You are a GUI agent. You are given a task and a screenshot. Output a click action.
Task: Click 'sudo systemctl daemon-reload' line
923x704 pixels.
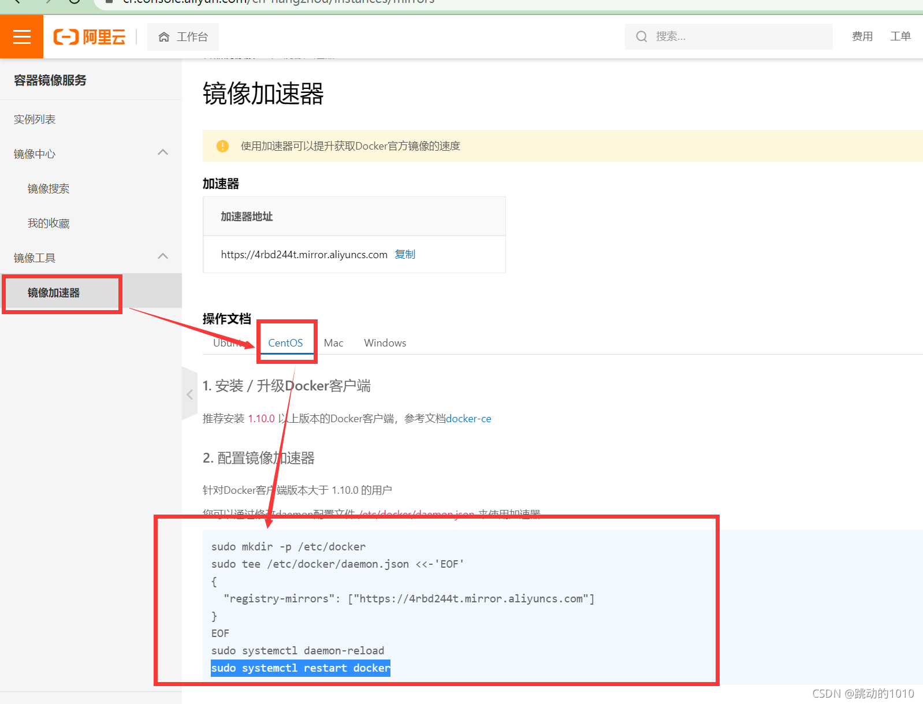[297, 651]
